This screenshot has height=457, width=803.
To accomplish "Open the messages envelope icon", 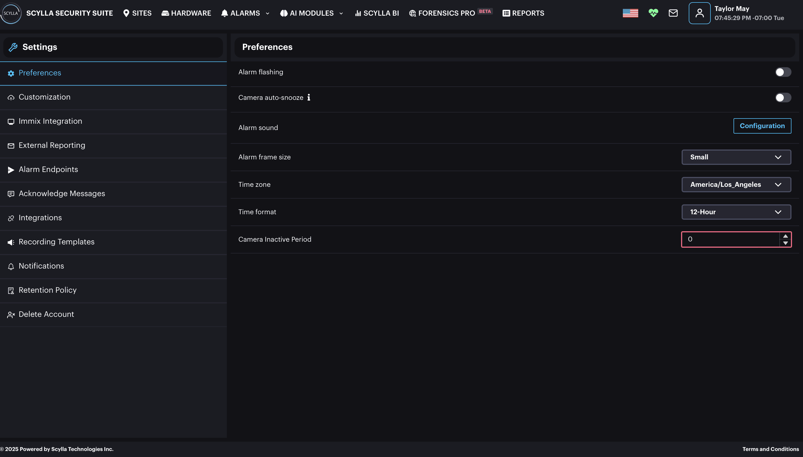I will [x=673, y=13].
